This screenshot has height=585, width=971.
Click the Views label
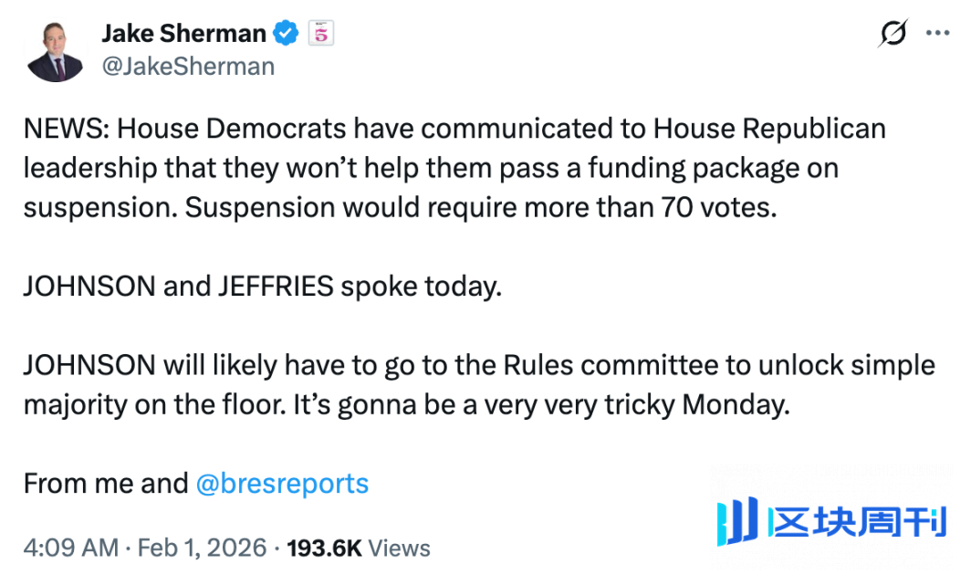tap(400, 548)
